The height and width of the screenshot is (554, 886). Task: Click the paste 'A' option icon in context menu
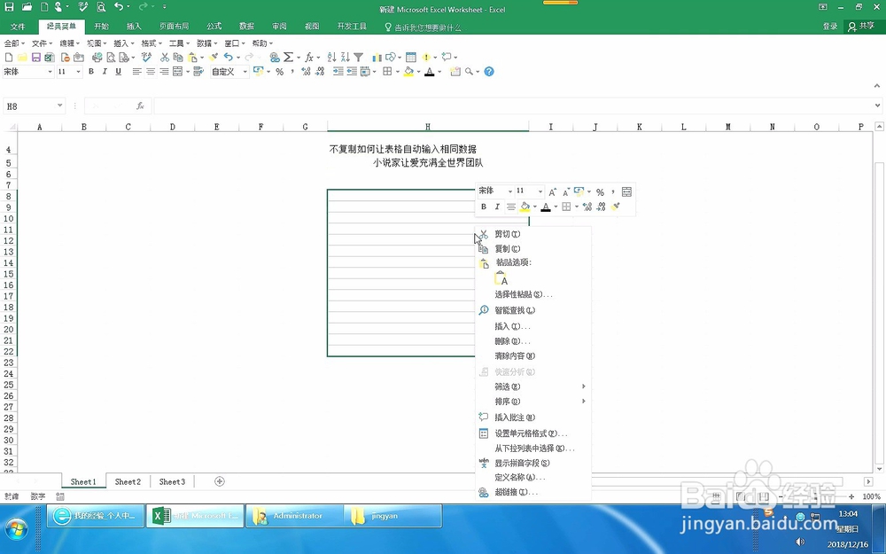pos(501,278)
